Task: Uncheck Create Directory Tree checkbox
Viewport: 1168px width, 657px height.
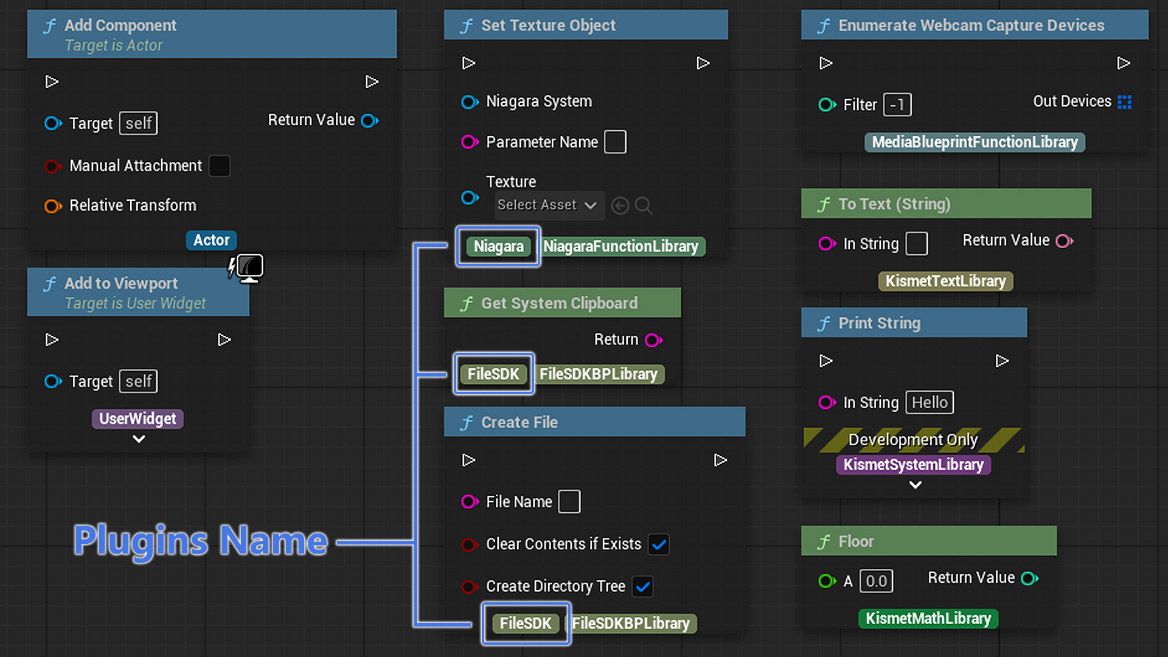Action: click(643, 586)
